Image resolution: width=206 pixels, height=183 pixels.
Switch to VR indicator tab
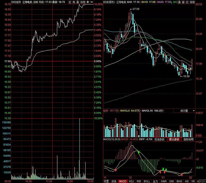(x=193, y=181)
